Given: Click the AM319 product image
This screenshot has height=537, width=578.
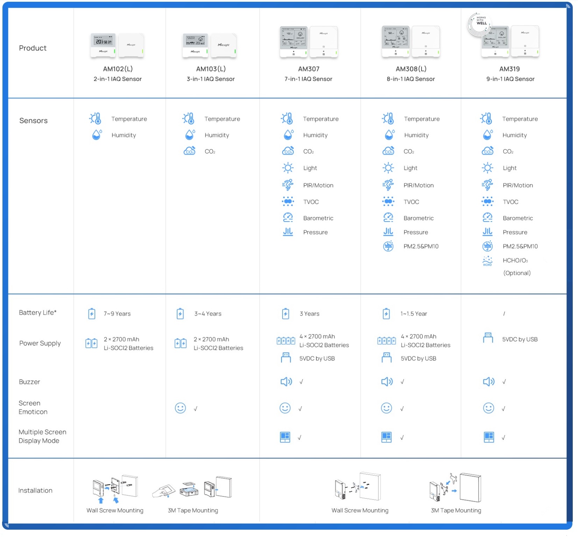Looking at the screenshot, I should coord(510,42).
